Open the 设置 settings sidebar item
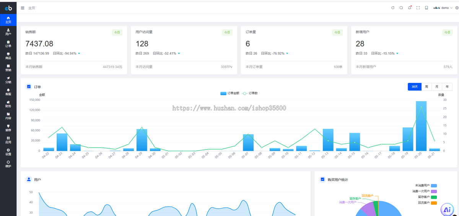459x216 pixels. (x=8, y=152)
